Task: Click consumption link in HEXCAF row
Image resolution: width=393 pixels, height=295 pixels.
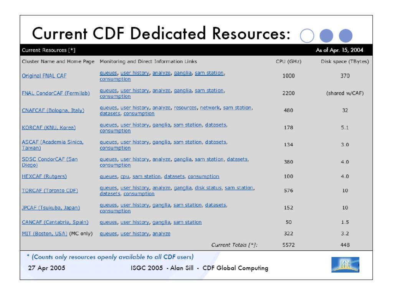Action: tap(203, 177)
